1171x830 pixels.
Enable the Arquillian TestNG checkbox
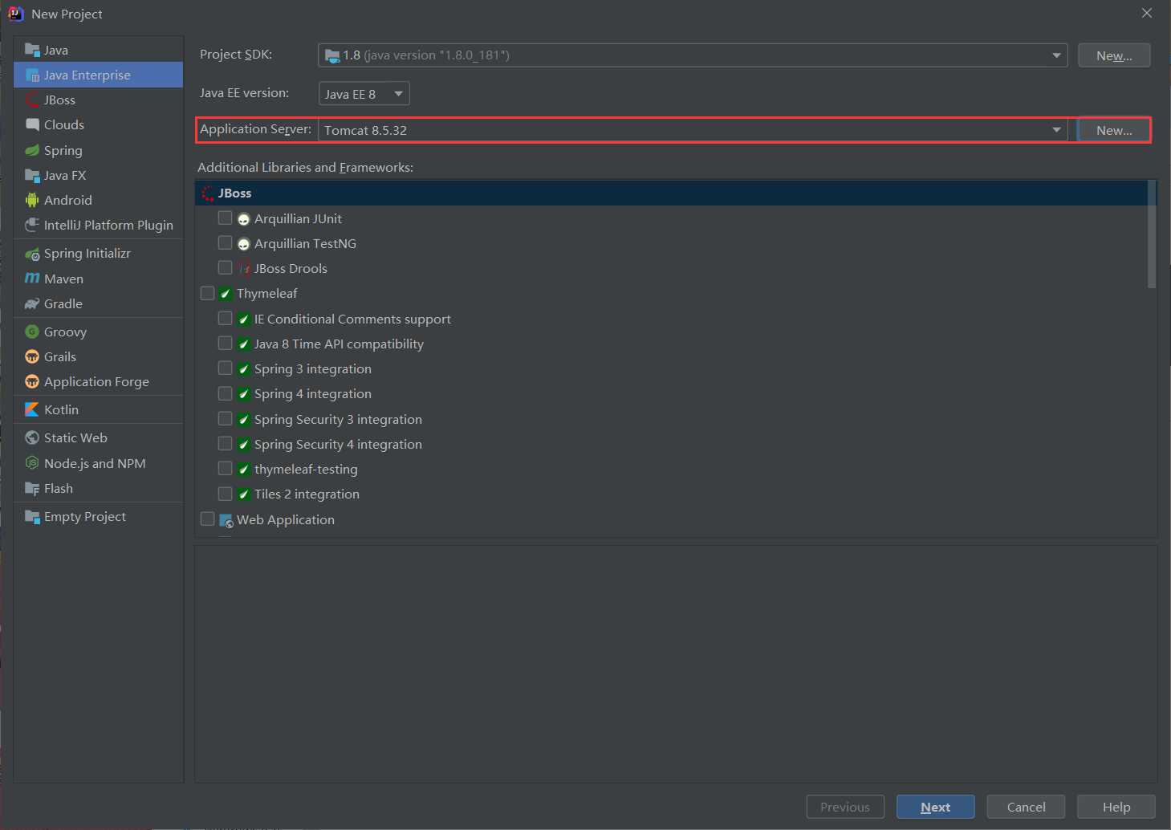point(225,242)
